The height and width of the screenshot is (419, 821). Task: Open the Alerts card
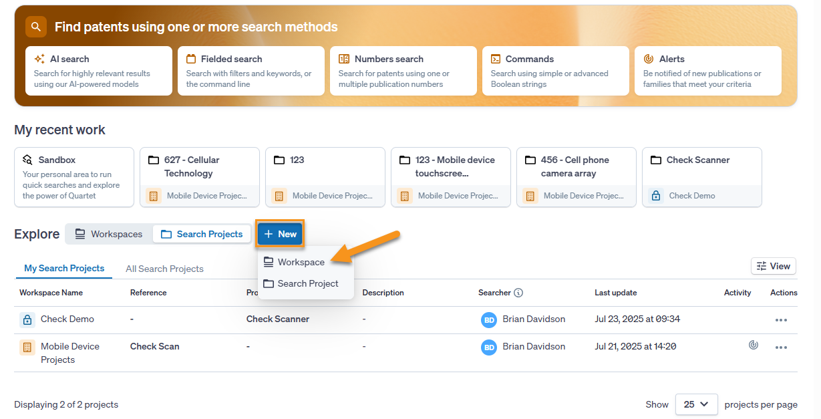(x=708, y=71)
